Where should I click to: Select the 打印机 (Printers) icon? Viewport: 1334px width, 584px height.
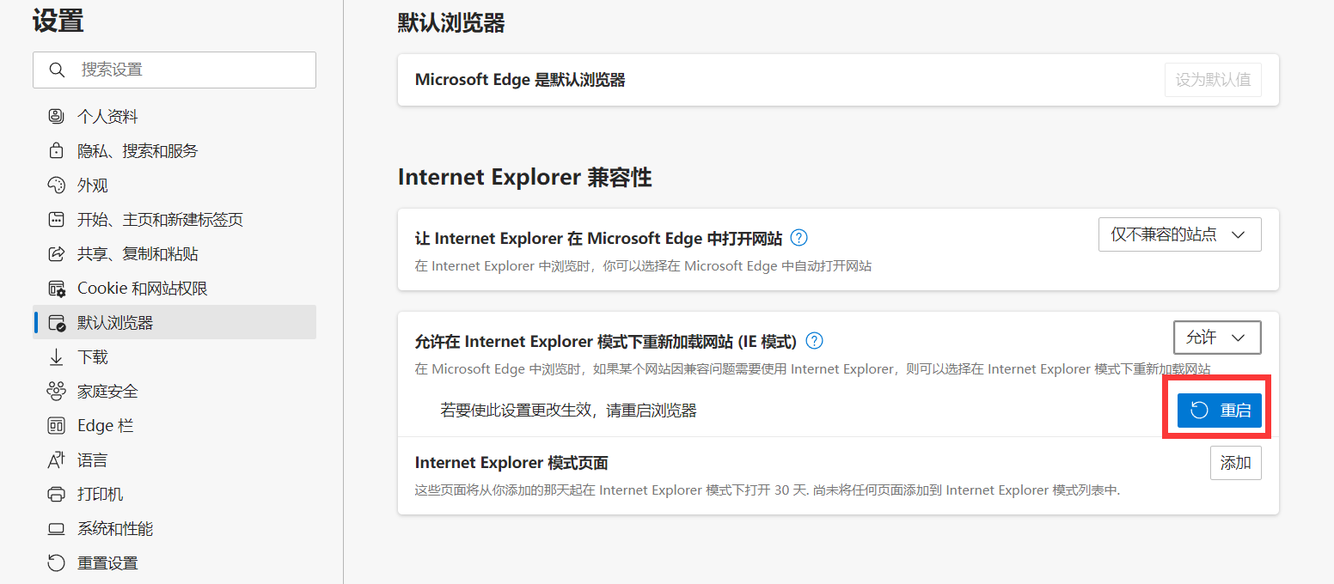(x=56, y=494)
